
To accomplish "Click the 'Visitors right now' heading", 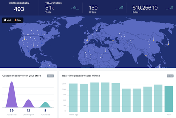I will tap(19, 3).
